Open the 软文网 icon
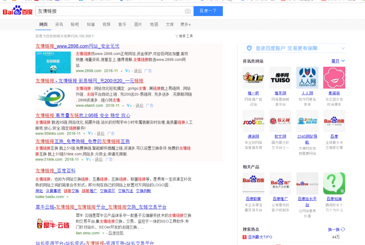The image size is (365, 245). (x=280, y=121)
